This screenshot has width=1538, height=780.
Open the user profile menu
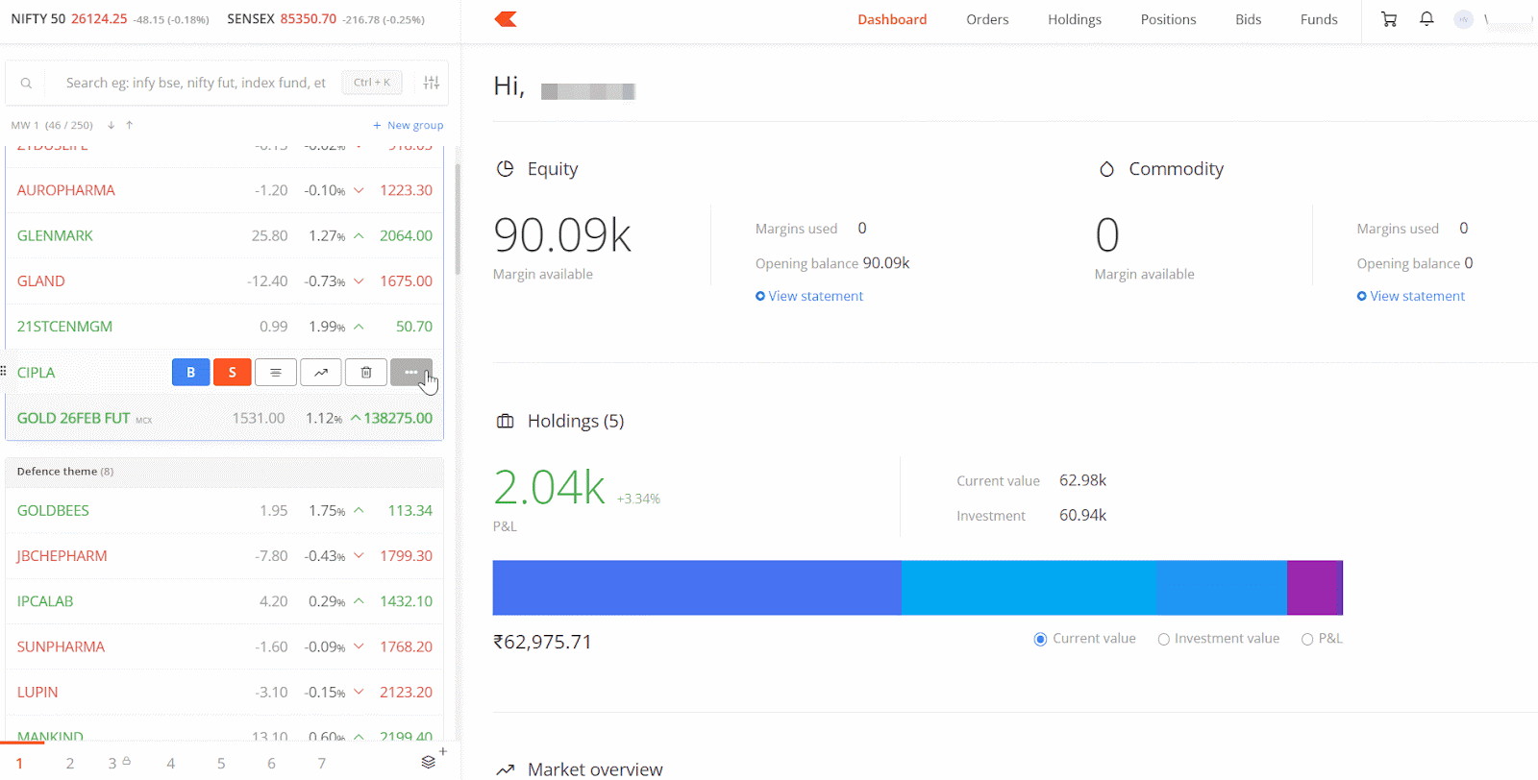pos(1464,19)
